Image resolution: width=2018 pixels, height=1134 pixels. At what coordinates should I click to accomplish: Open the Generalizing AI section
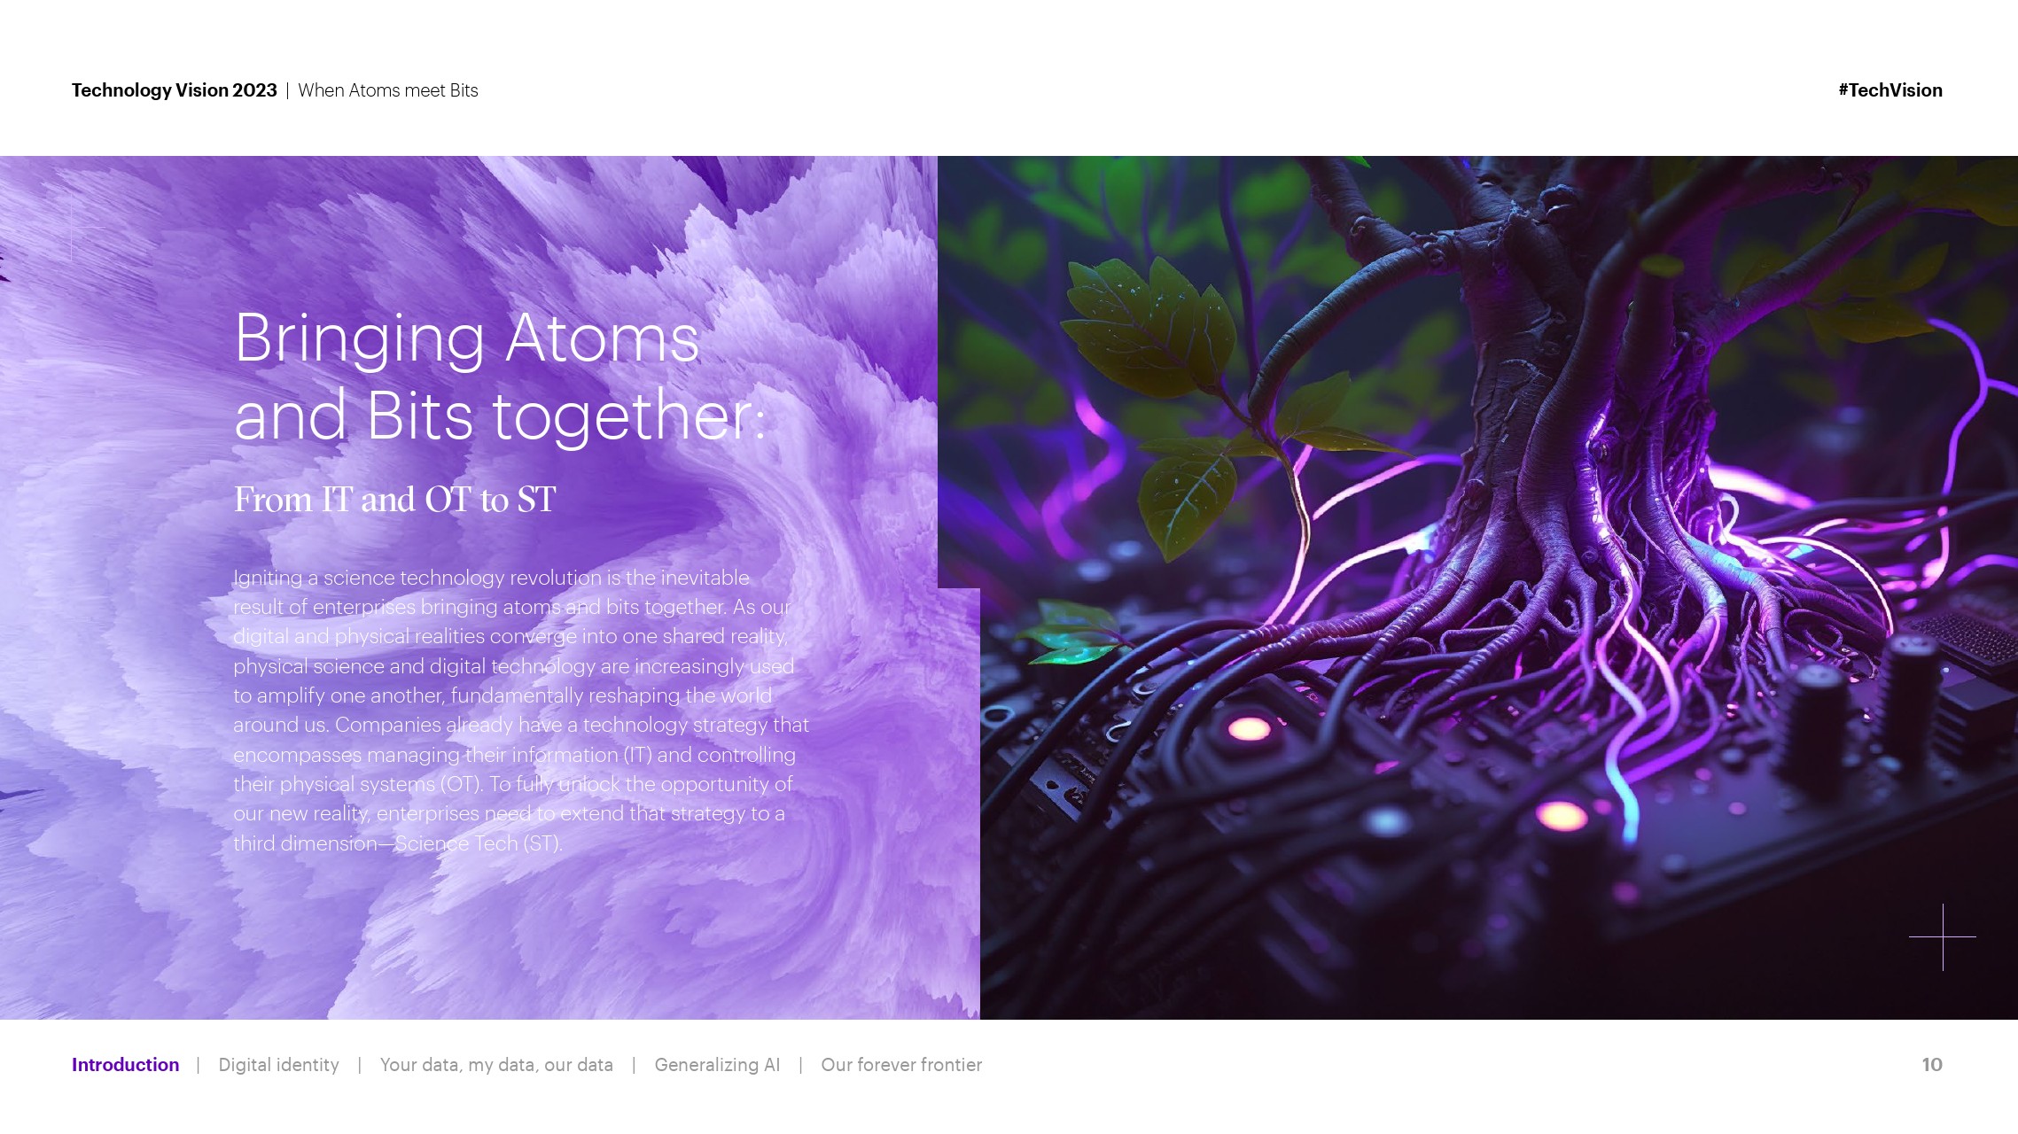tap(717, 1065)
